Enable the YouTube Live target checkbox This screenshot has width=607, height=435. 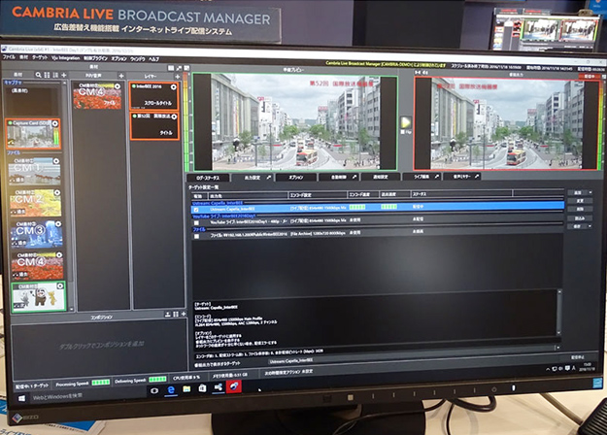click(x=196, y=221)
